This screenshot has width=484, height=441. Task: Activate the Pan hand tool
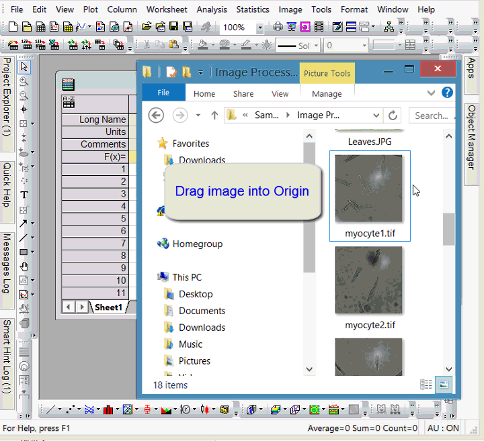[24, 266]
